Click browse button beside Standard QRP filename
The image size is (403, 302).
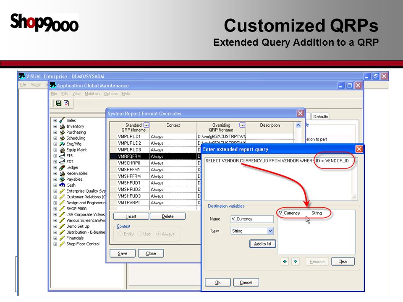(146, 125)
